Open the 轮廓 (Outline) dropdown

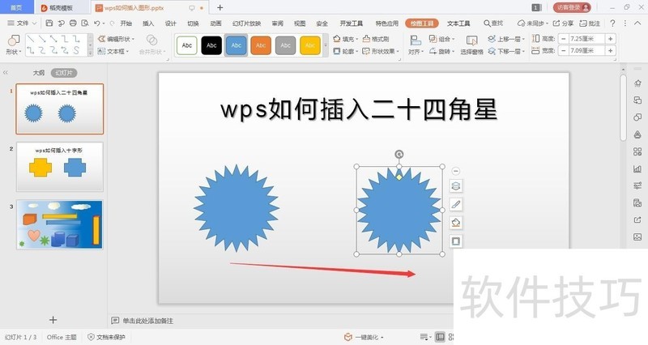[x=346, y=51]
